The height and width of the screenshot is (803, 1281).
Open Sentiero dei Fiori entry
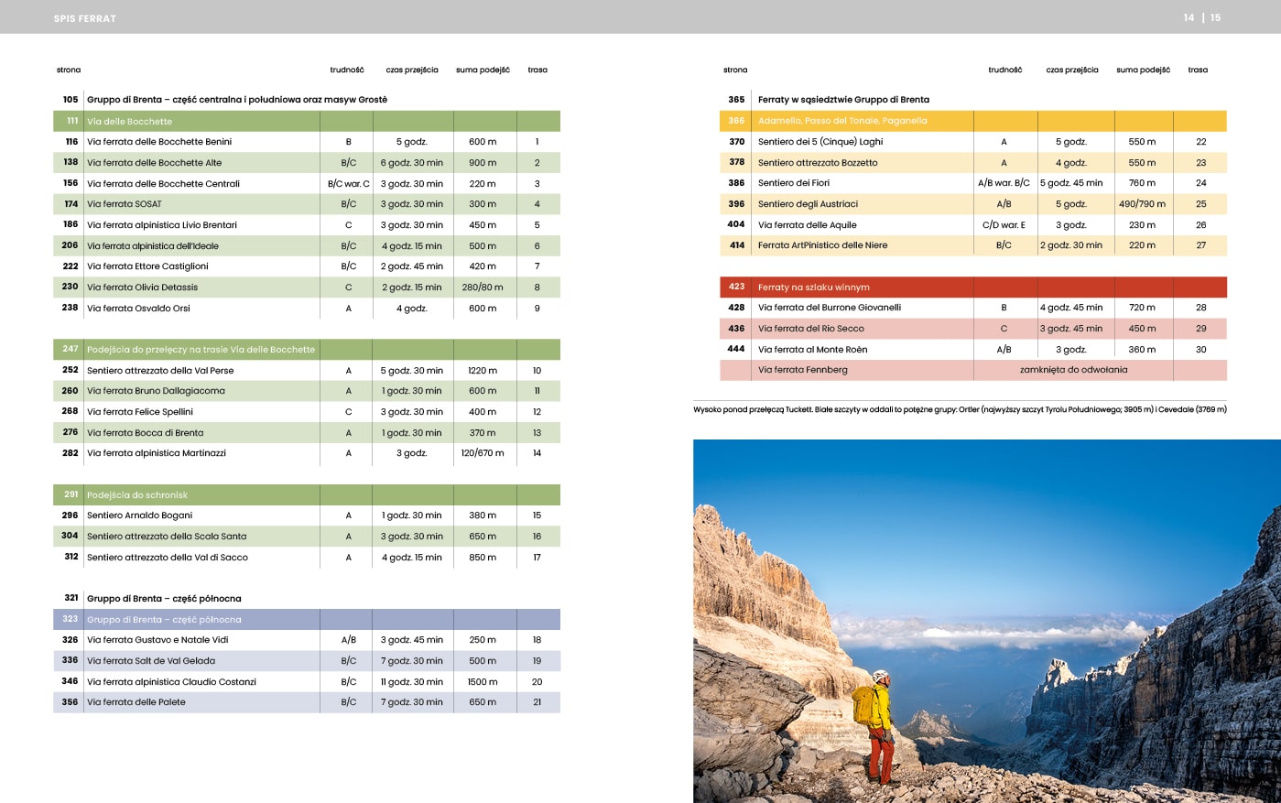coord(793,183)
